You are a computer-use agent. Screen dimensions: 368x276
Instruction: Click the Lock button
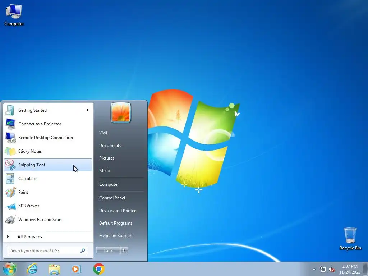[108, 250]
